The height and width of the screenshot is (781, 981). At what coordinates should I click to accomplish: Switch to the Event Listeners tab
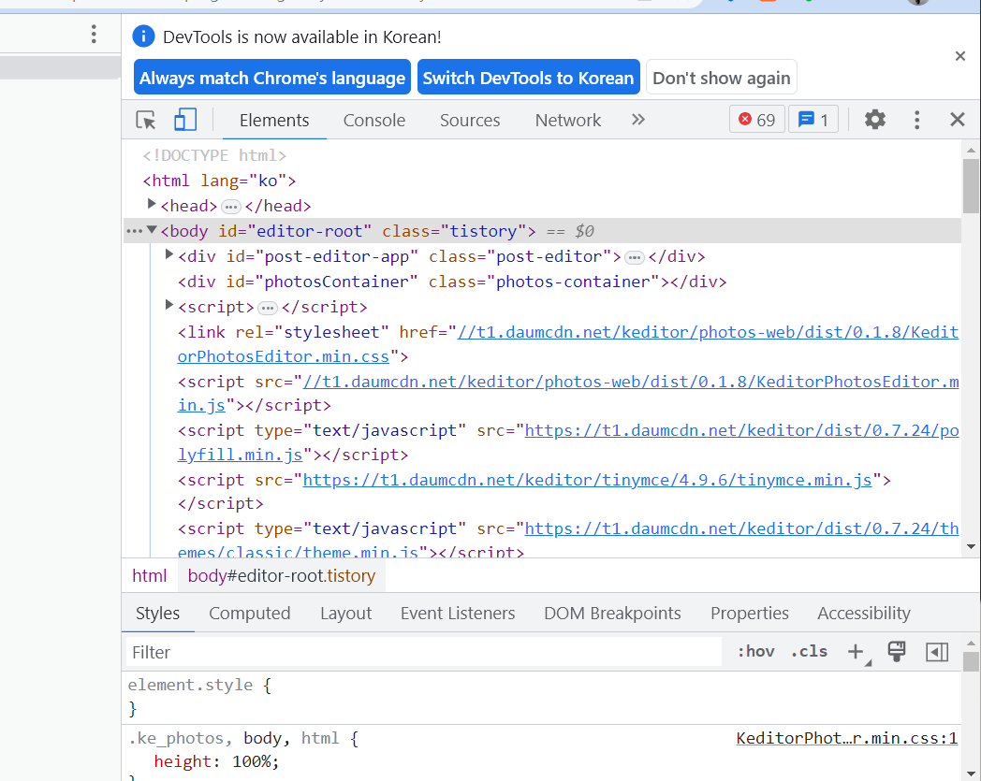click(x=458, y=613)
